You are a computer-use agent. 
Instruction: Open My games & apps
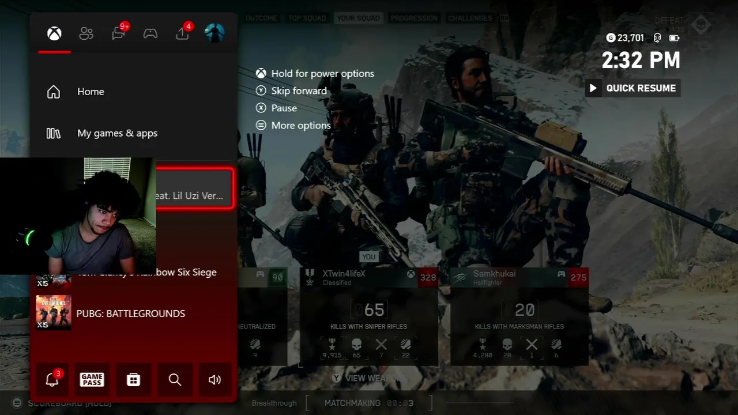tap(134, 133)
